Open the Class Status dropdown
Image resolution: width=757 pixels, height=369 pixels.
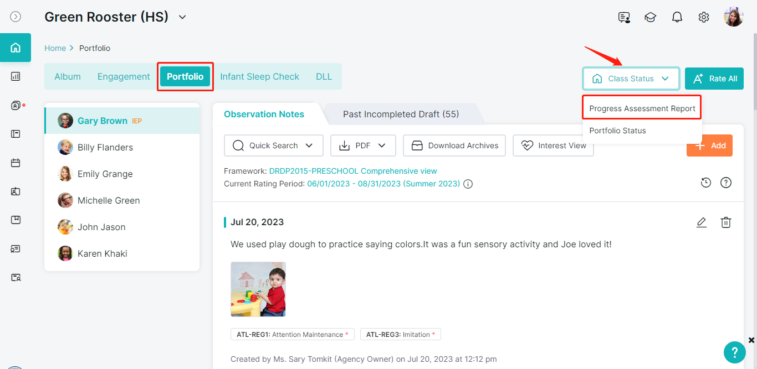pos(631,79)
